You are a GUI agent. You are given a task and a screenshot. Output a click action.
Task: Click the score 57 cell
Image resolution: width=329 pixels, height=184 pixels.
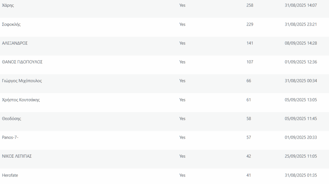(x=249, y=137)
